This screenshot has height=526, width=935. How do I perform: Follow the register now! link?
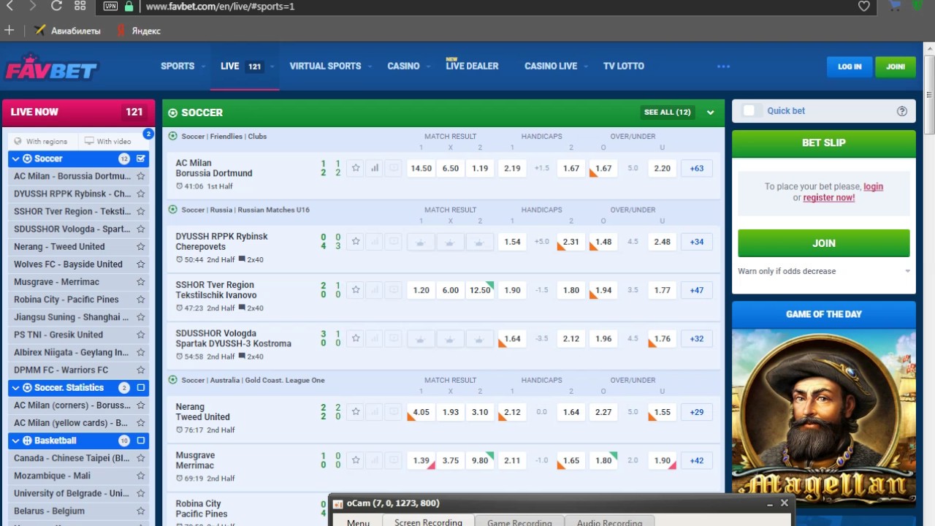pos(829,197)
